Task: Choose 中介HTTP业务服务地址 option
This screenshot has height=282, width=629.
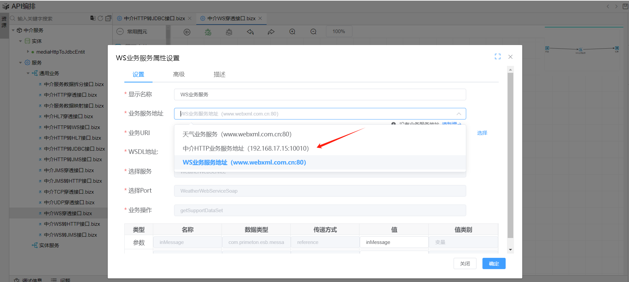Action: coord(245,148)
